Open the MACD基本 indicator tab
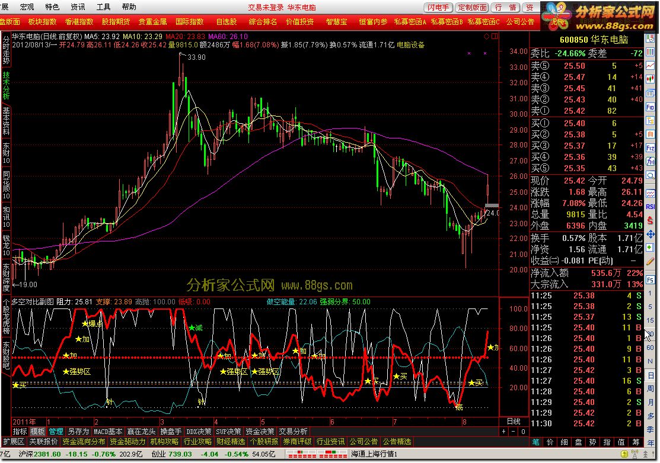660x463 pixels. point(108,432)
